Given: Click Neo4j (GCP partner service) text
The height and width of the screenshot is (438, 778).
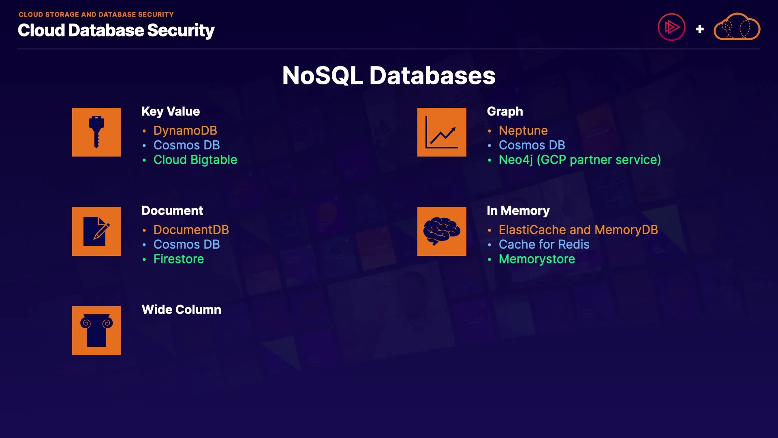Looking at the screenshot, I should [x=579, y=160].
